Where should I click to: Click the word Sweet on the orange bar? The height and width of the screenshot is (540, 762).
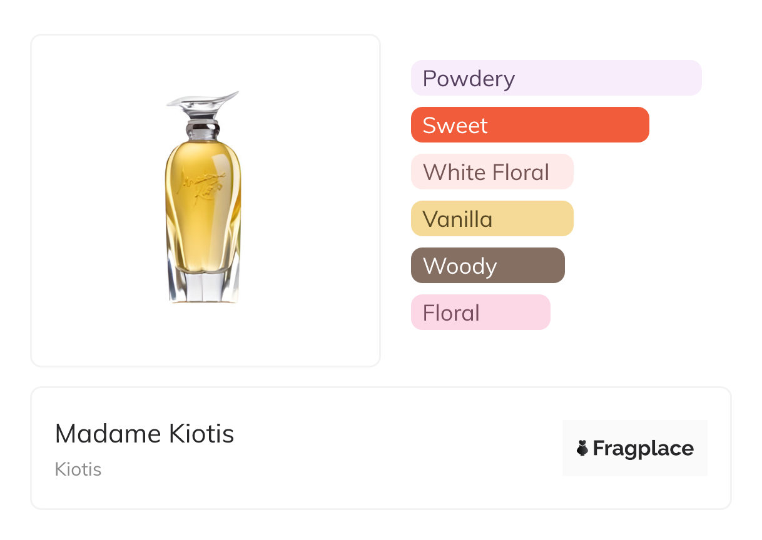pos(455,125)
